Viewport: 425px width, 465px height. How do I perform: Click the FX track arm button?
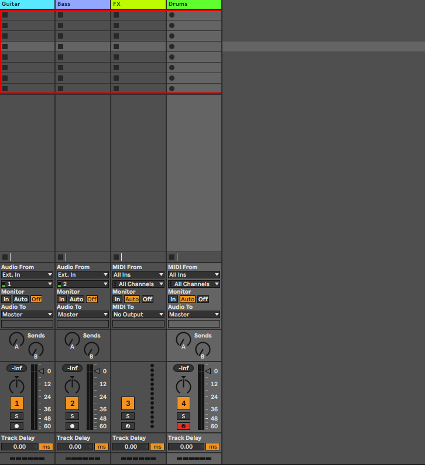[128, 426]
